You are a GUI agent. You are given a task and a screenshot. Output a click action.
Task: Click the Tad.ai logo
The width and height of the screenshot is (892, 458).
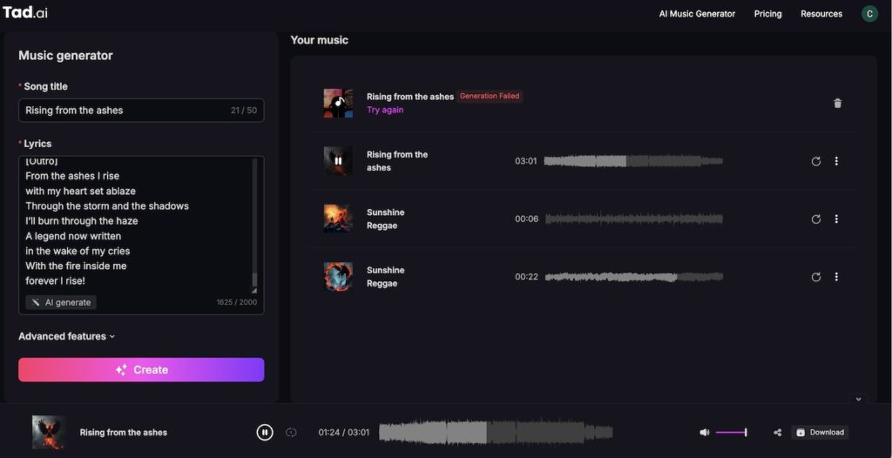coord(24,13)
